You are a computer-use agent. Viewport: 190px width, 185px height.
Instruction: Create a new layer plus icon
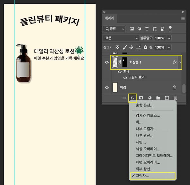pos(167,98)
